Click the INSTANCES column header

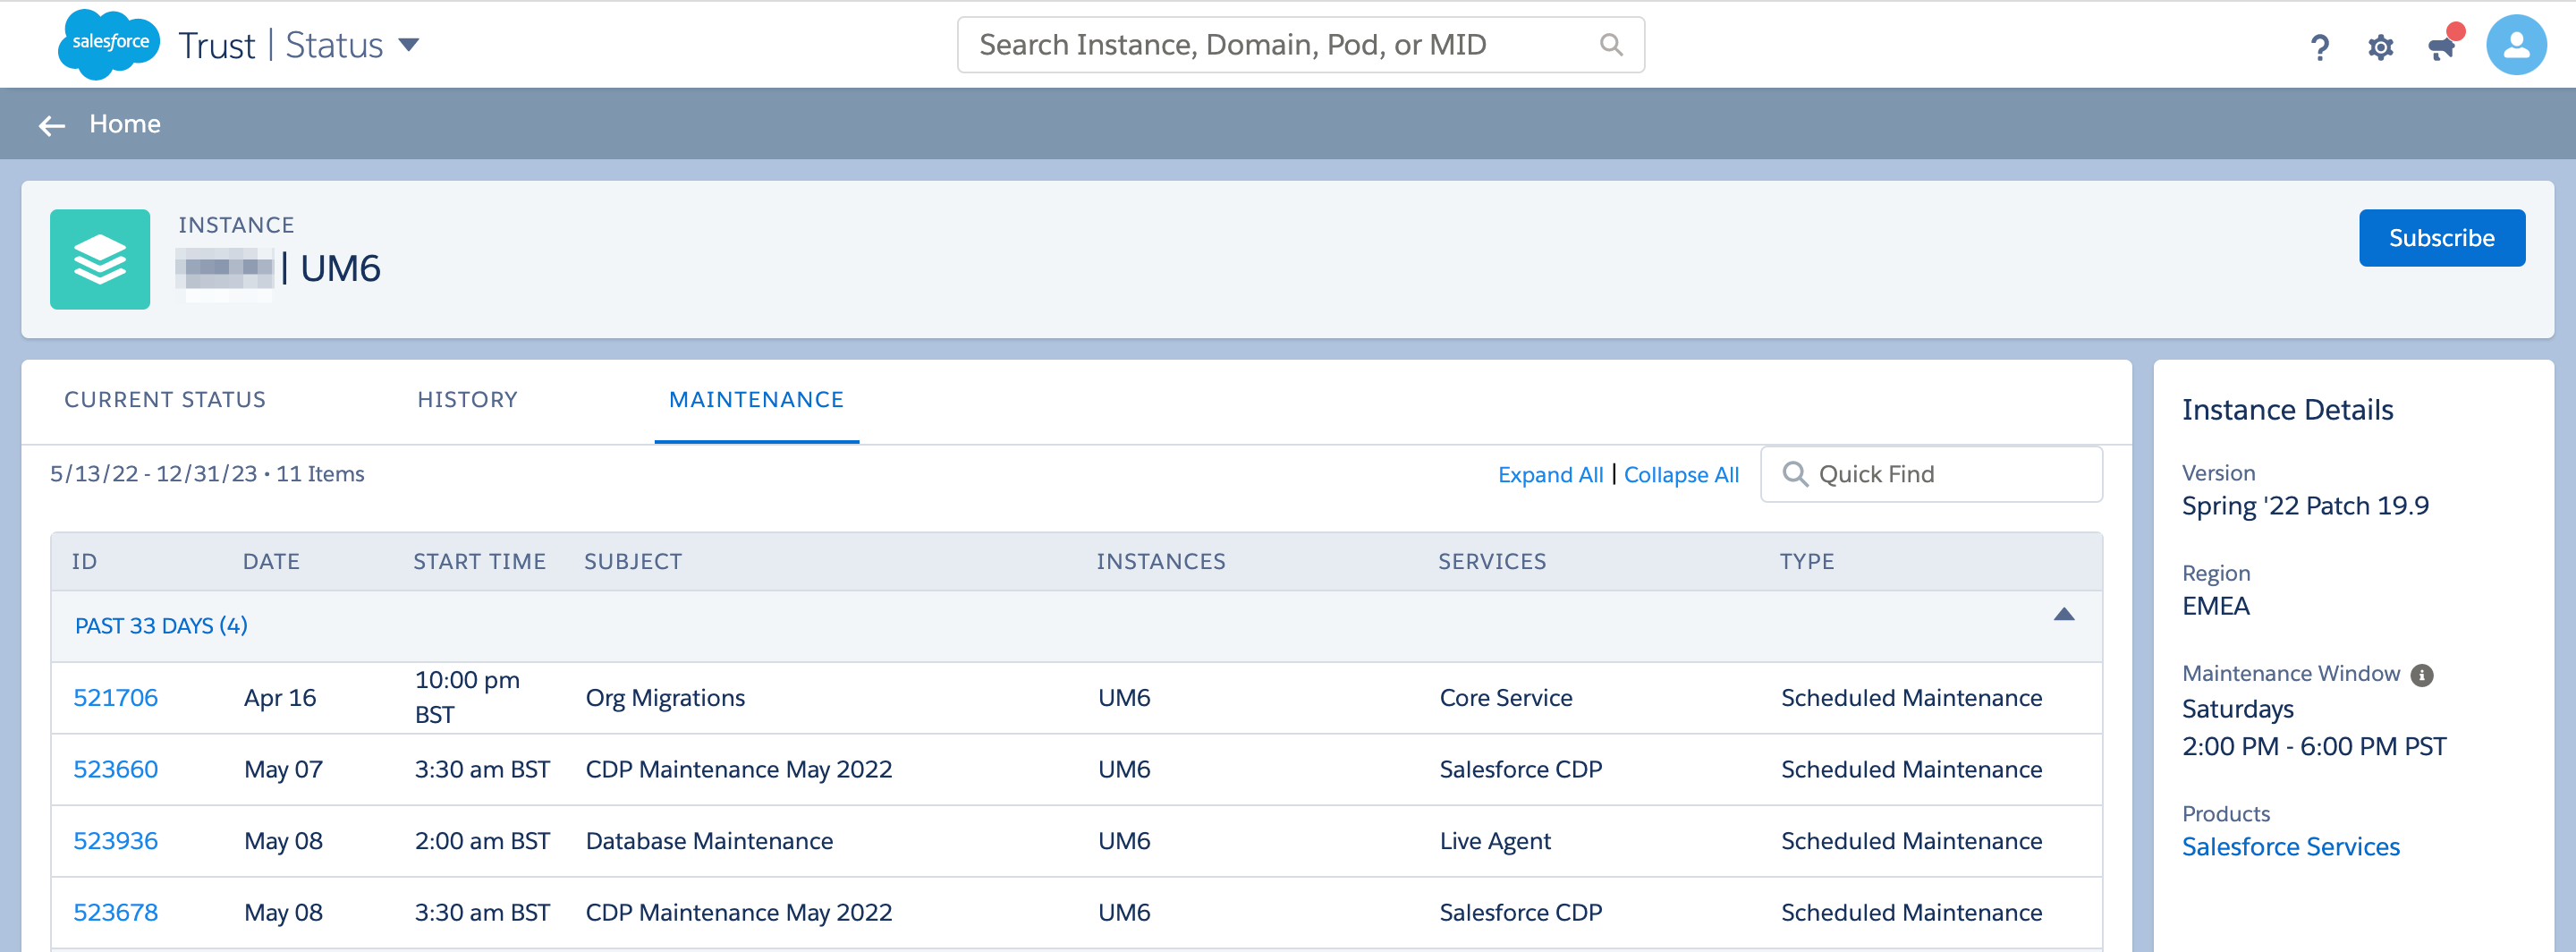(x=1161, y=562)
